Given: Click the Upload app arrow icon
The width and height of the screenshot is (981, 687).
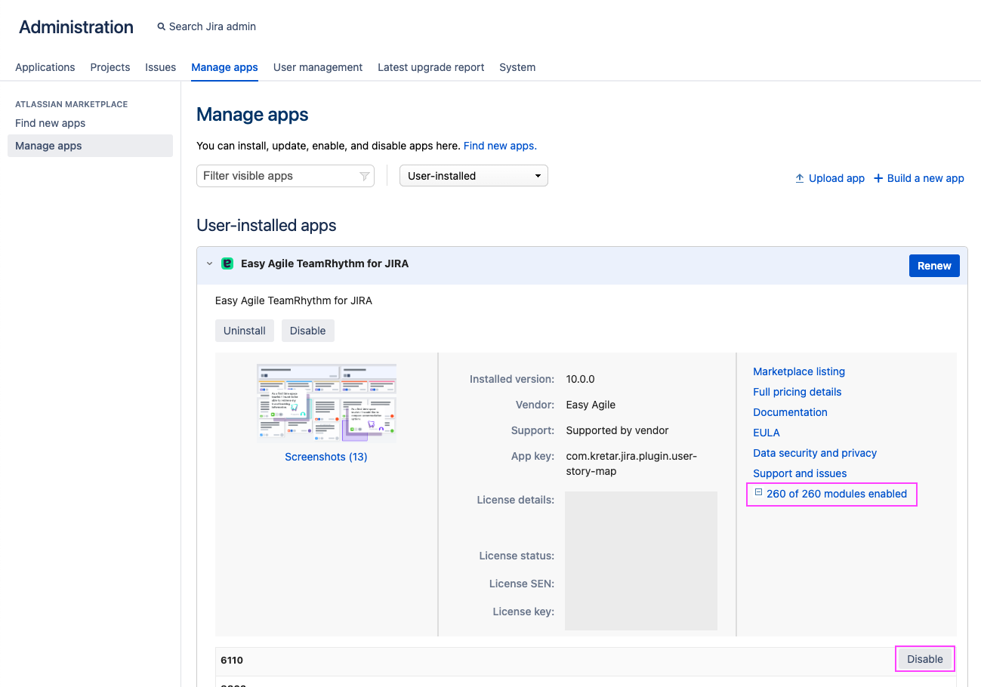Looking at the screenshot, I should [800, 178].
